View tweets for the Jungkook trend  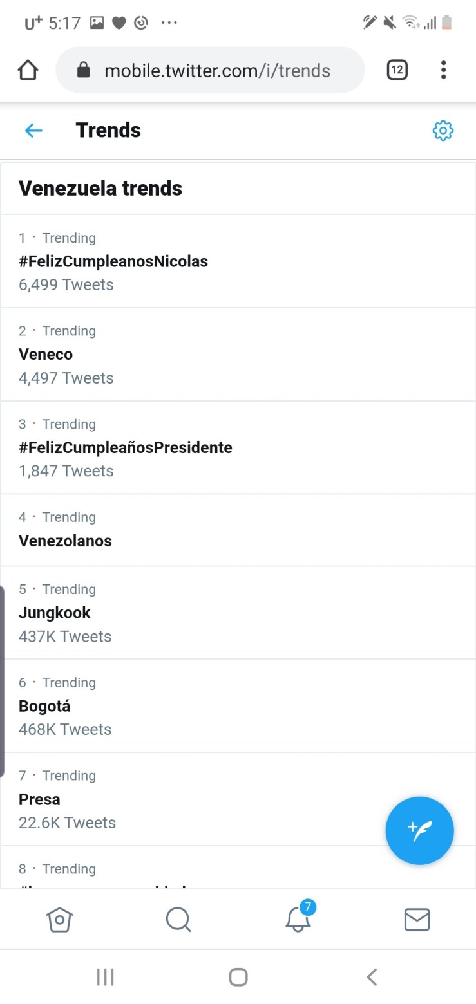coord(55,613)
